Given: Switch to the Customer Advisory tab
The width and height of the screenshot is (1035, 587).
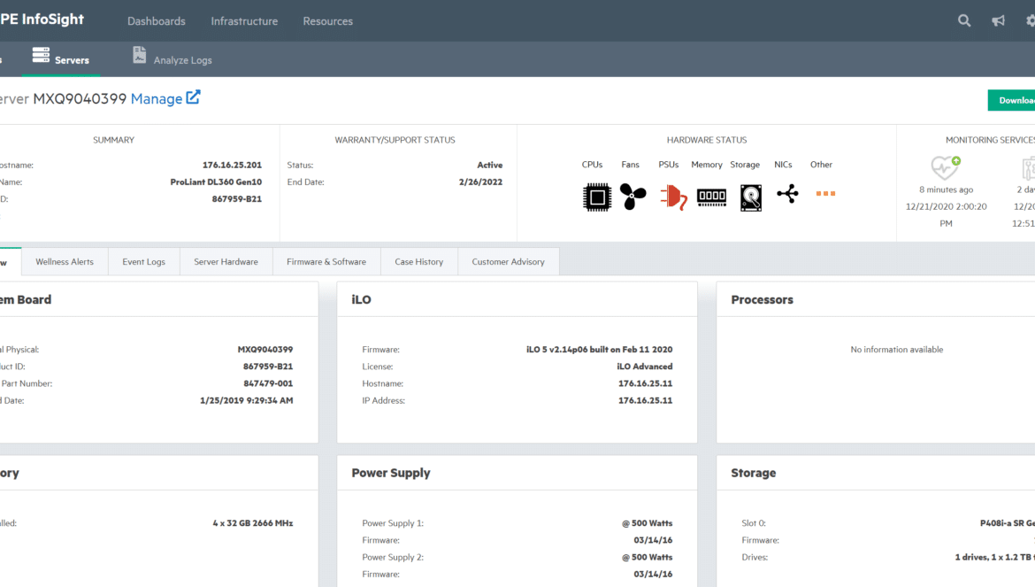Looking at the screenshot, I should tap(509, 261).
